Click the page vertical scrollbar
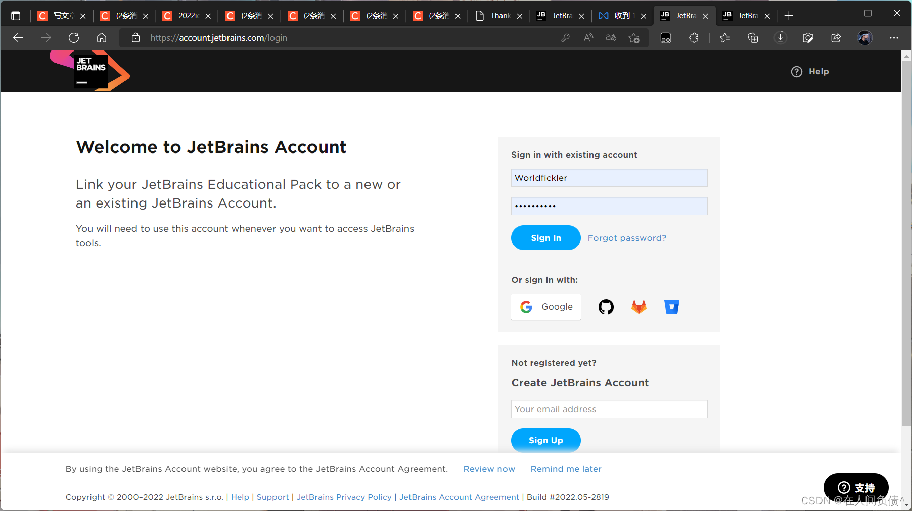This screenshot has width=912, height=511. point(906,242)
